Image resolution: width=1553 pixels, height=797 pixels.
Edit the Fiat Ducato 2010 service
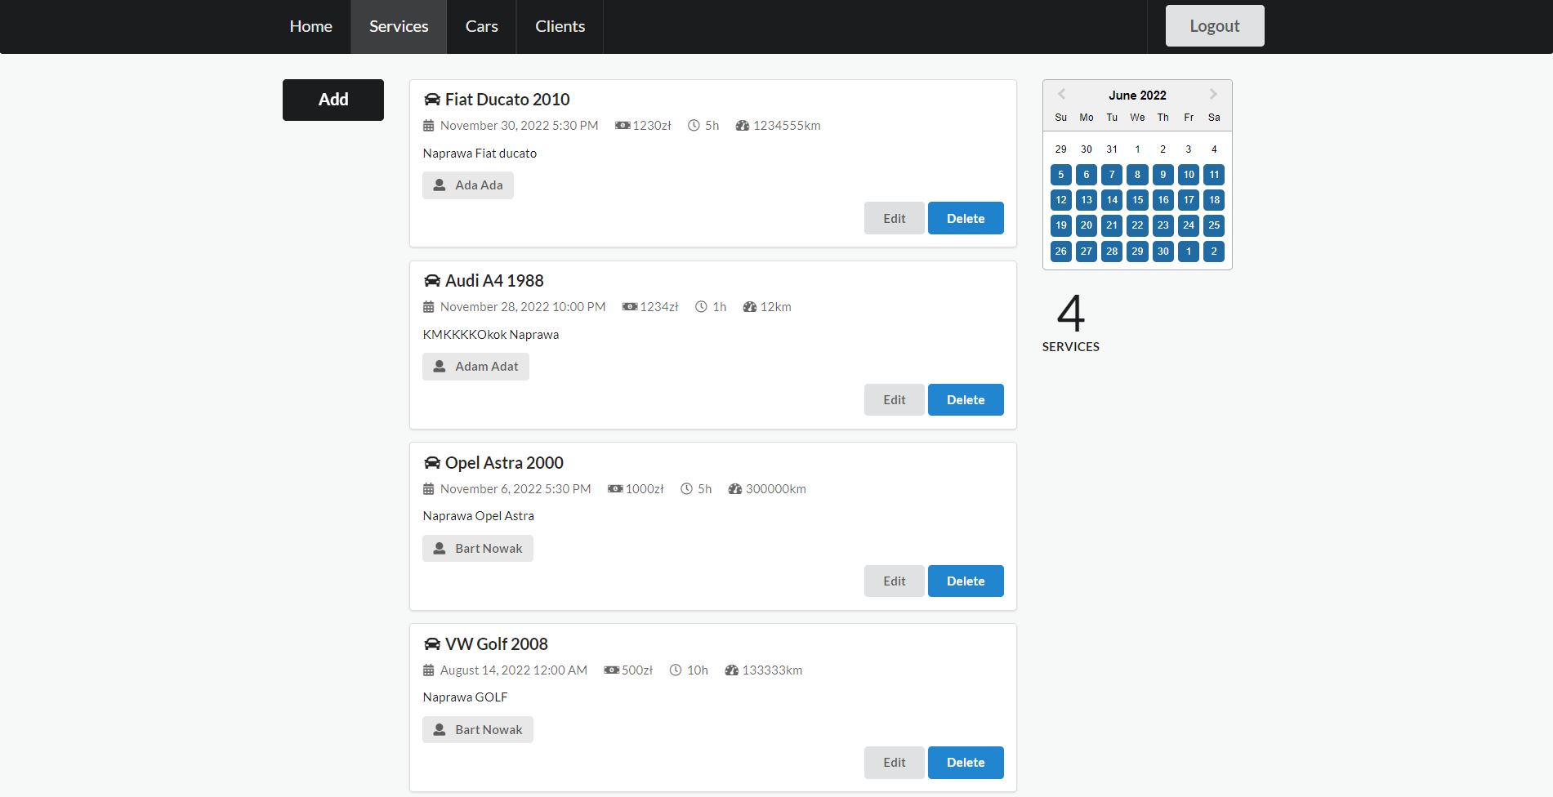895,218
